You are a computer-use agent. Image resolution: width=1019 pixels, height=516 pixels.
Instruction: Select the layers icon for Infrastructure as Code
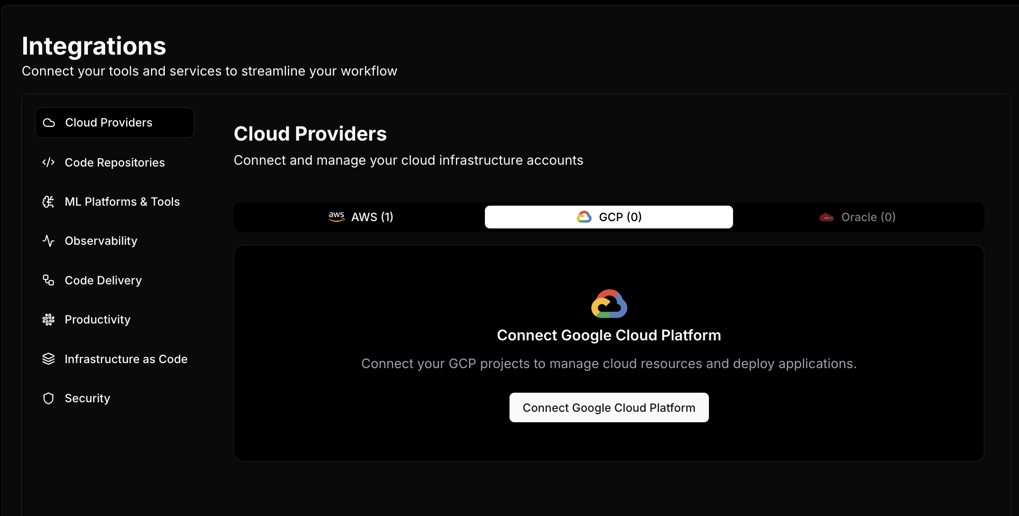49,359
